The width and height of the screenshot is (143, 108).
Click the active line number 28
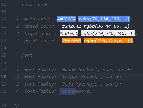[x=4, y=77]
